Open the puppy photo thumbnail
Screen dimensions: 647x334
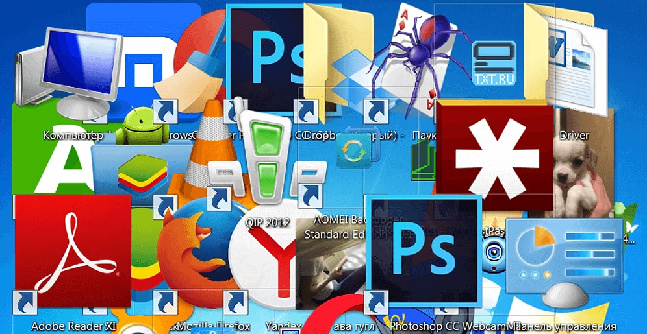[583, 169]
